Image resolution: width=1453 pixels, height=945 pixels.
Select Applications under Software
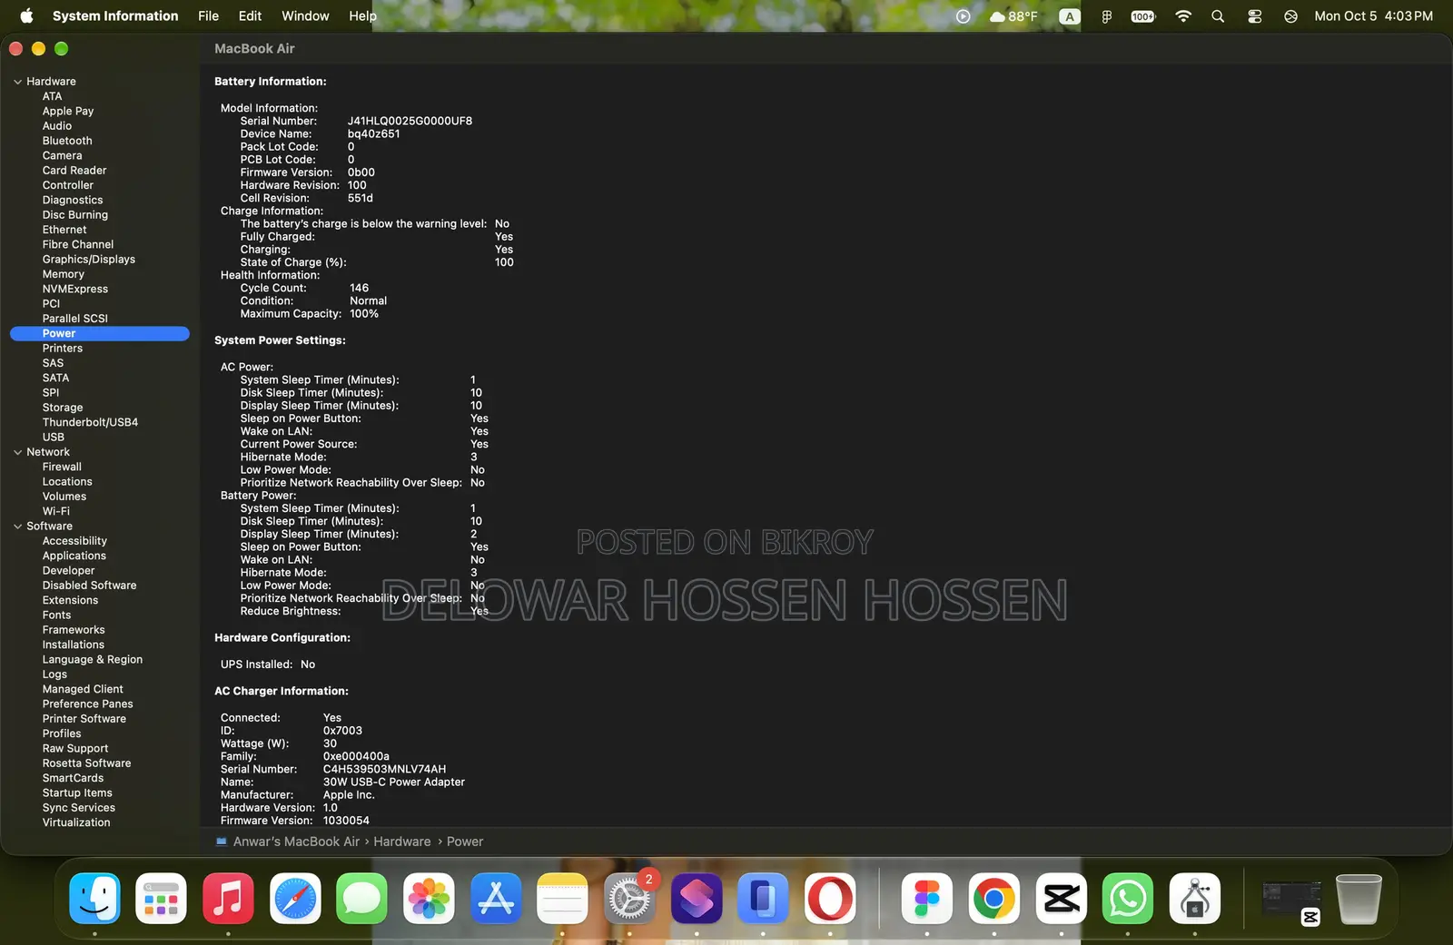coord(74,556)
